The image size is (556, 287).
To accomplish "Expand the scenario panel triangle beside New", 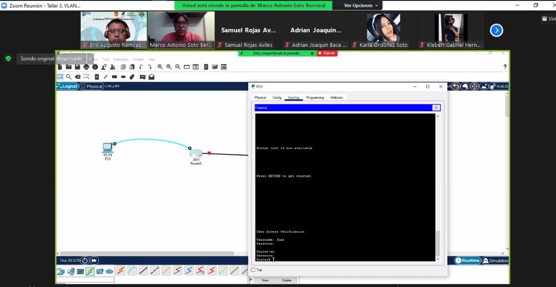I will tap(251, 280).
